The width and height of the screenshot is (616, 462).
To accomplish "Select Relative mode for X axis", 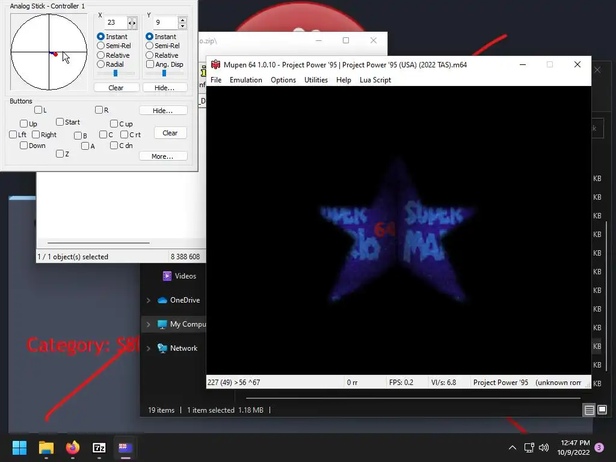I will coord(101,55).
